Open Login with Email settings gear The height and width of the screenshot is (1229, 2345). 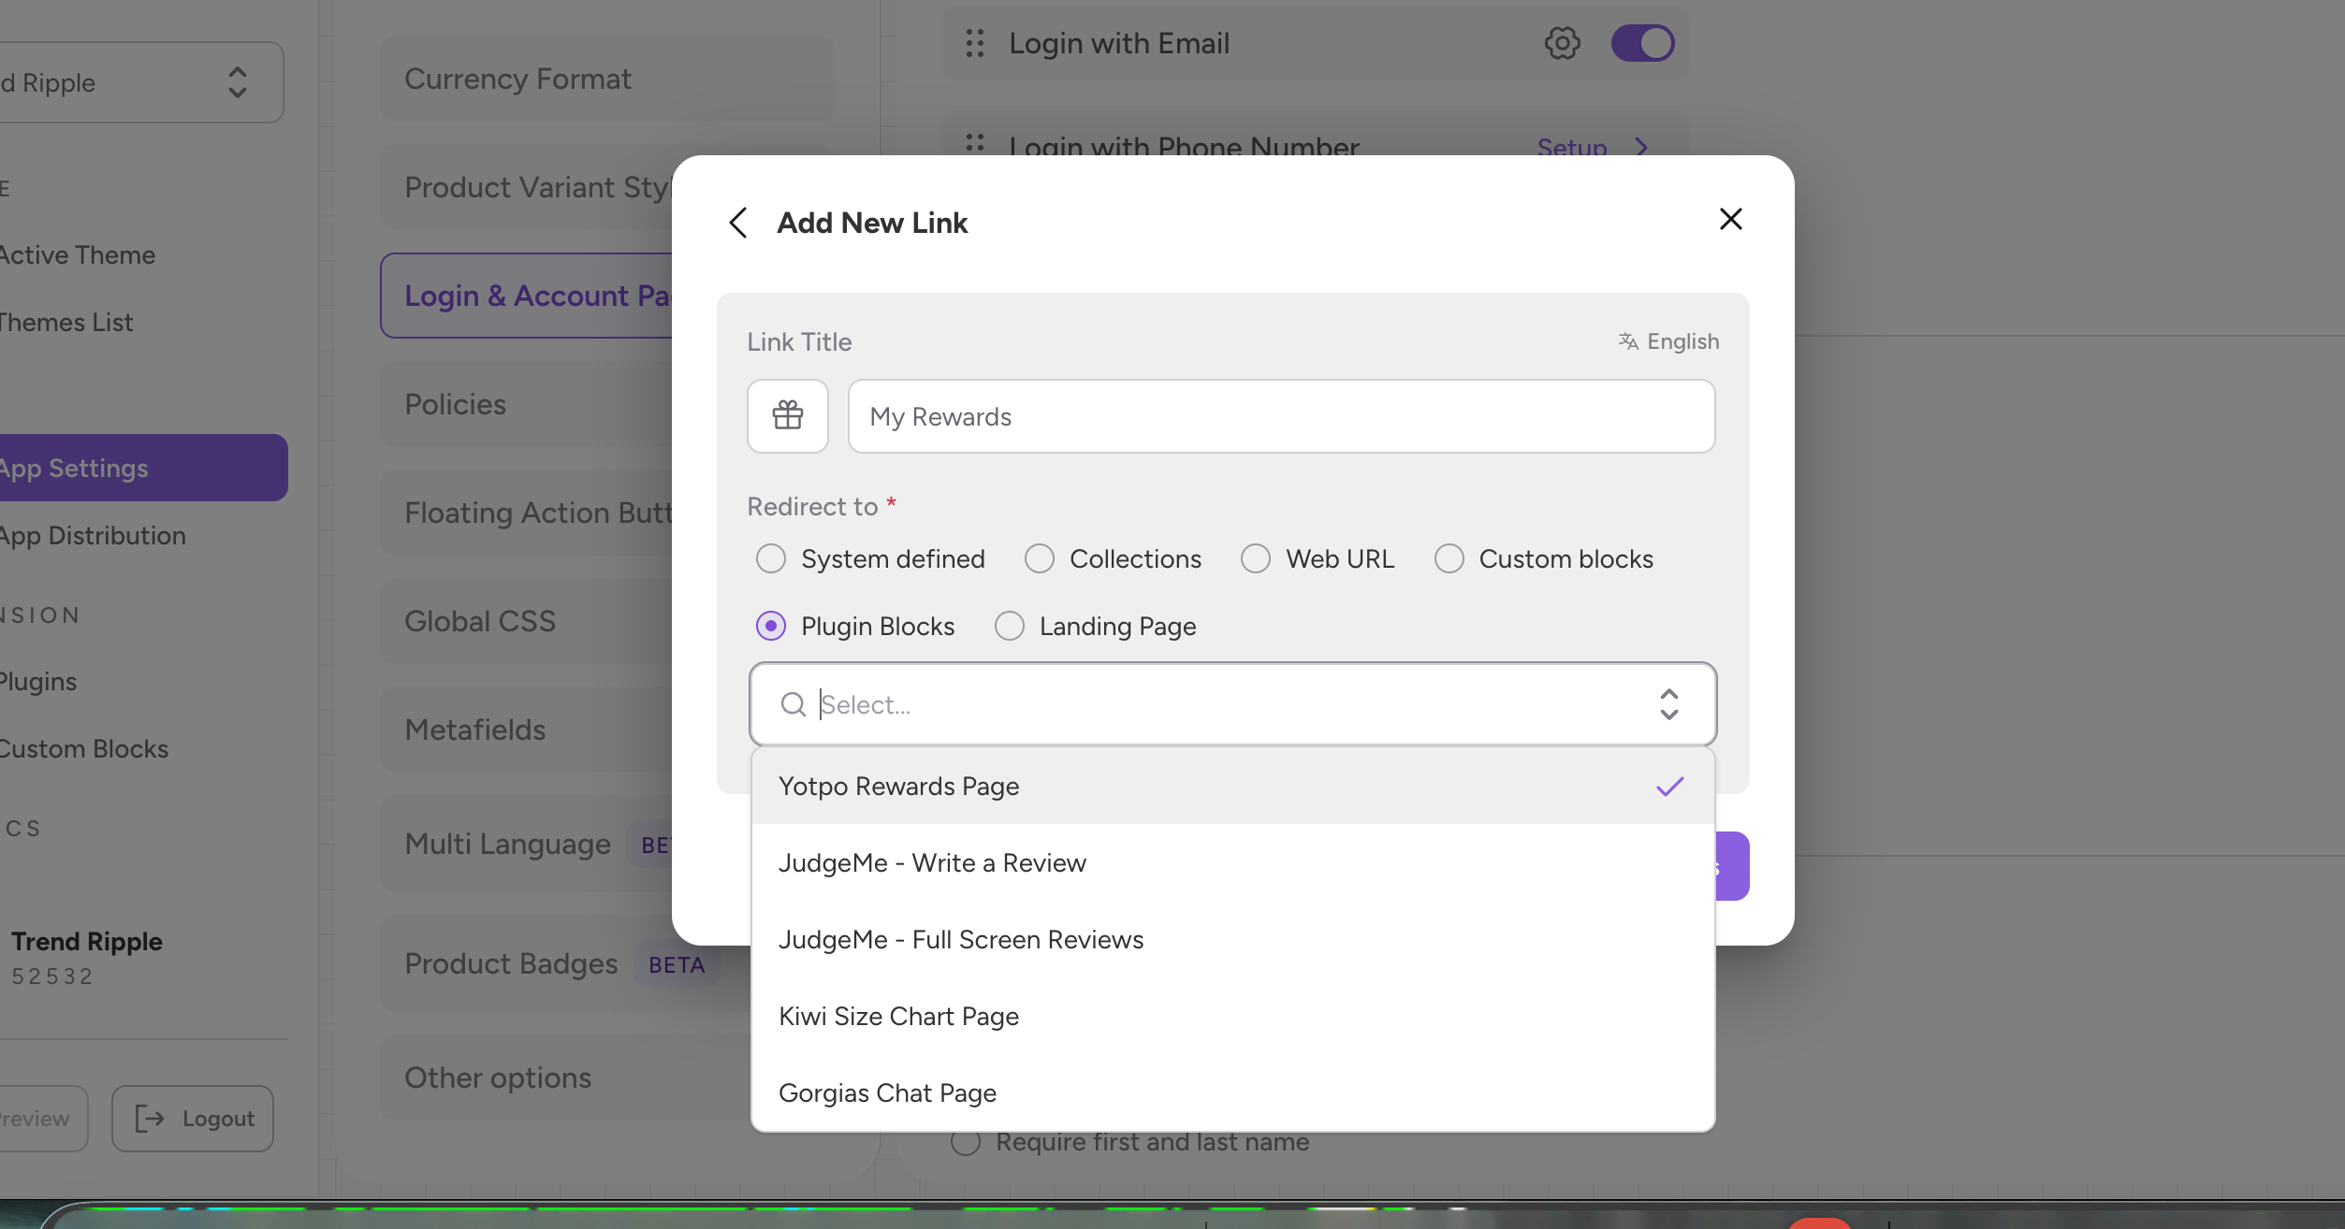coord(1562,43)
